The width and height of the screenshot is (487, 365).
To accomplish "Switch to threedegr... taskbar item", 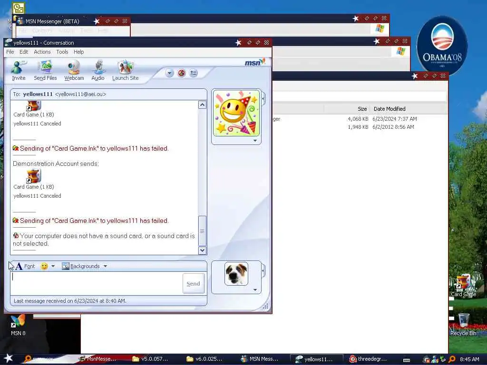I will pos(369,359).
